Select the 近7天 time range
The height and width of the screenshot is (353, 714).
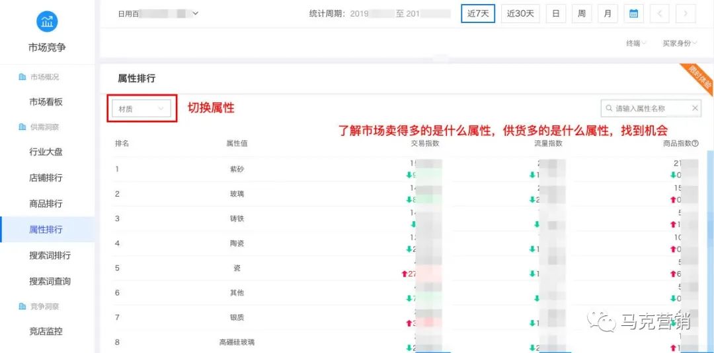[x=478, y=13]
